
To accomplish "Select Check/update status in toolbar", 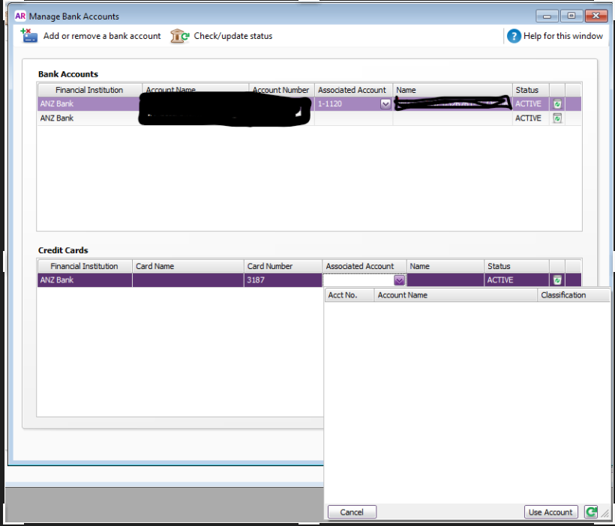I will coord(232,36).
